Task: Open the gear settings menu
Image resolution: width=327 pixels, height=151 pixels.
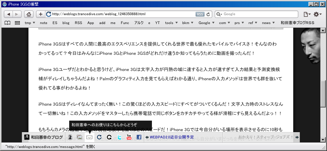Action: point(318,14)
